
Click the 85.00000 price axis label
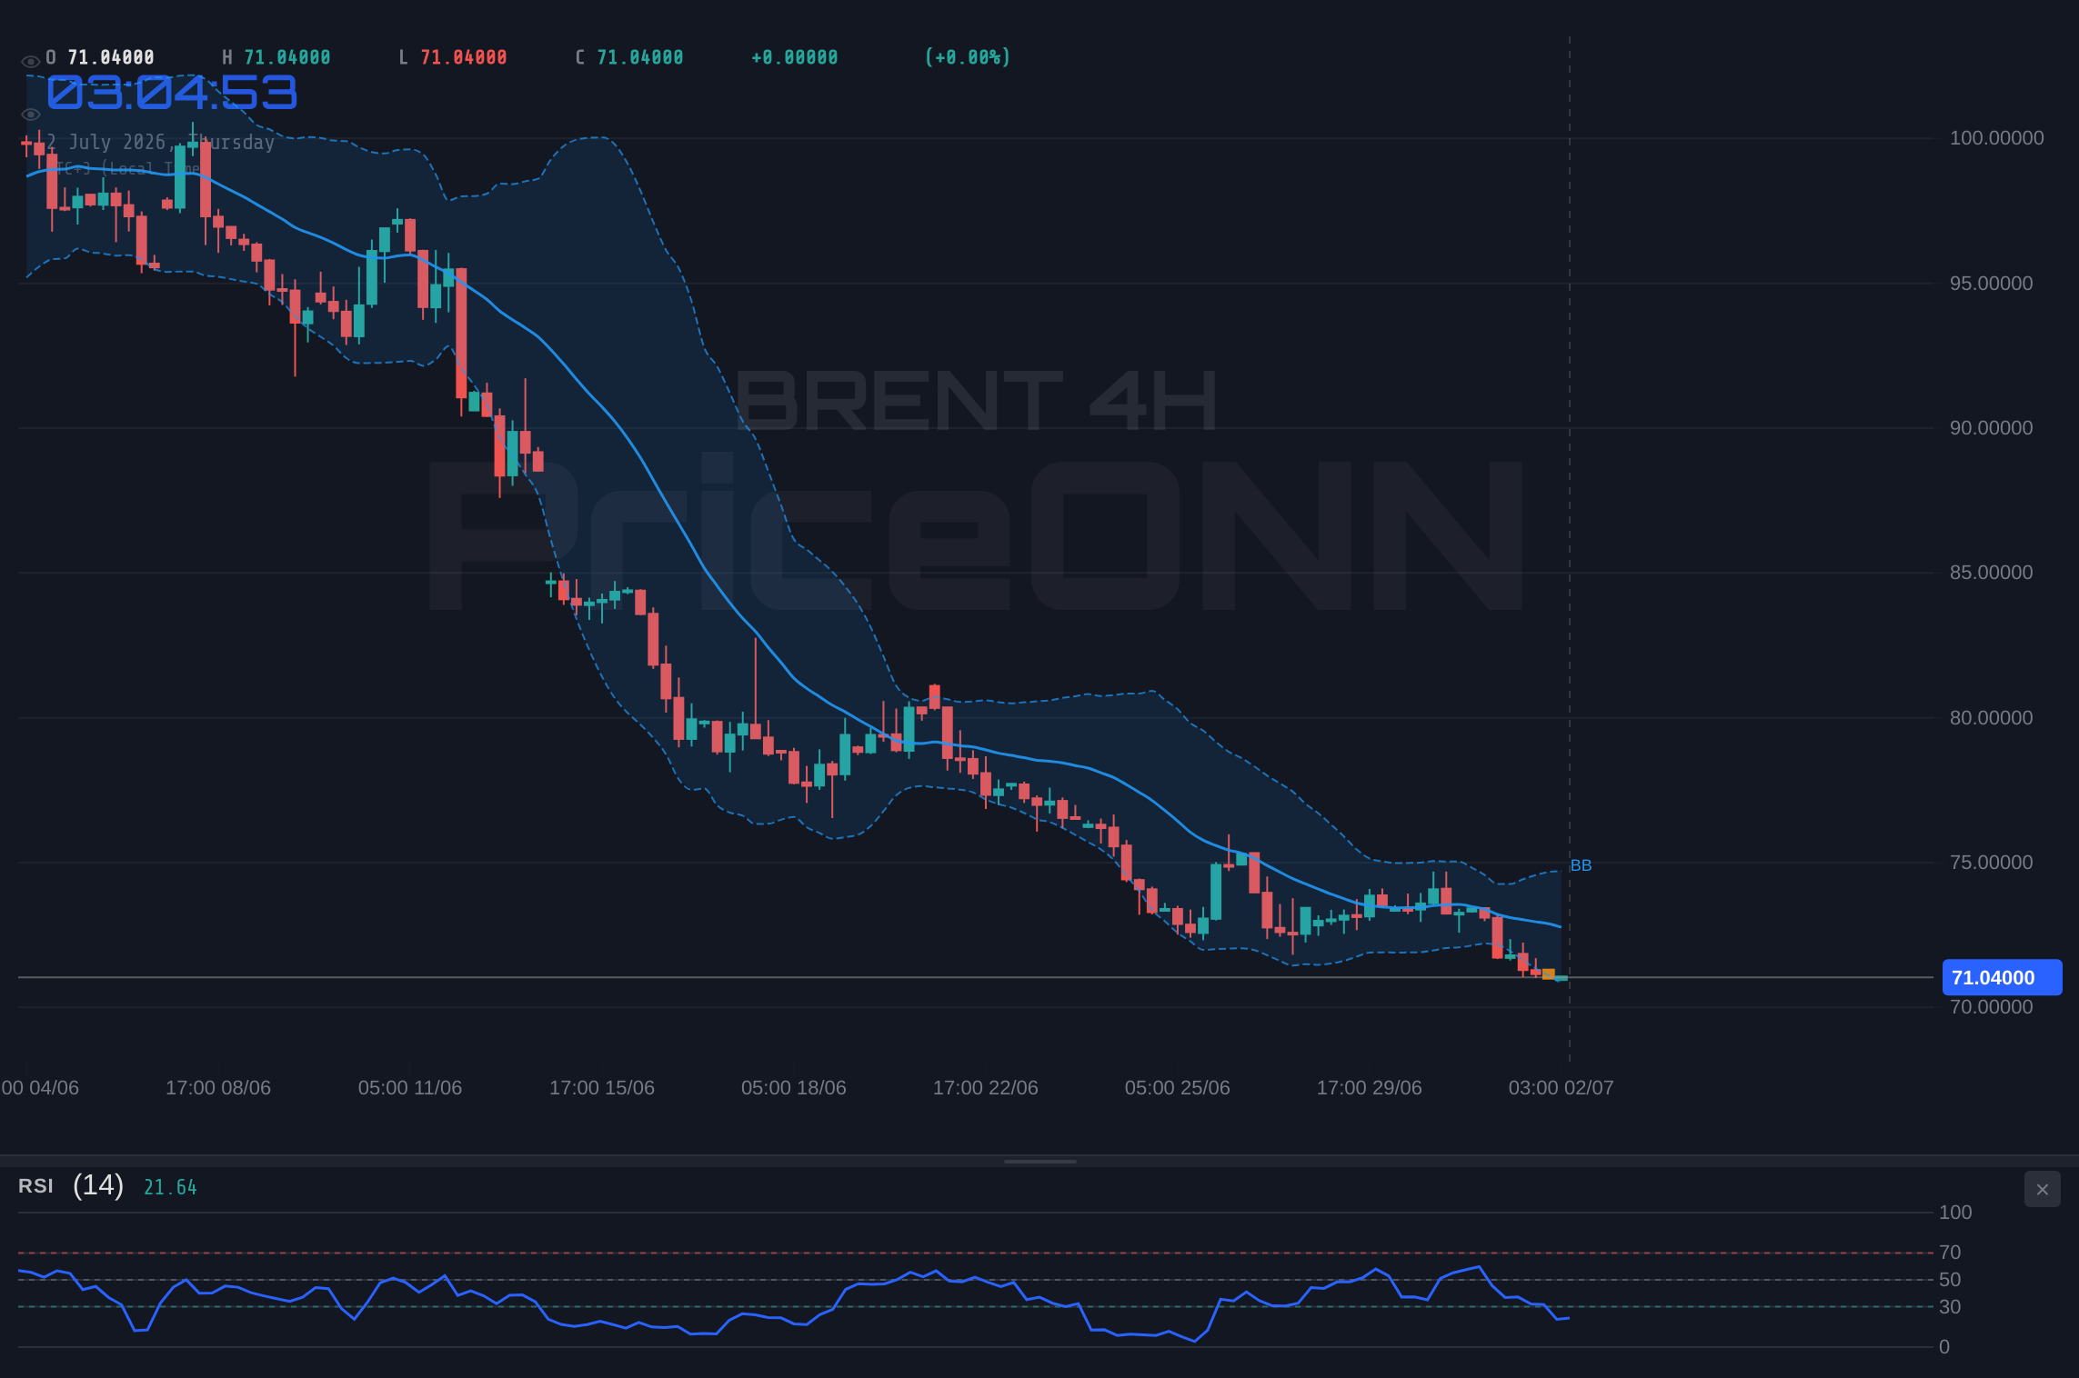point(1991,573)
